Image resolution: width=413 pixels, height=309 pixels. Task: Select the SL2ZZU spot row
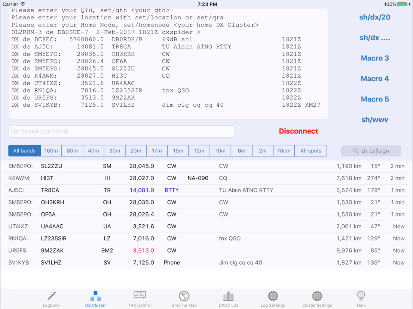click(206, 166)
